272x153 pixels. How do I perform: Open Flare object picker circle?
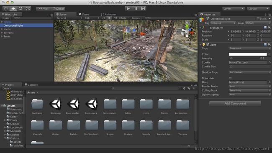pyautogui.click(x=269, y=82)
